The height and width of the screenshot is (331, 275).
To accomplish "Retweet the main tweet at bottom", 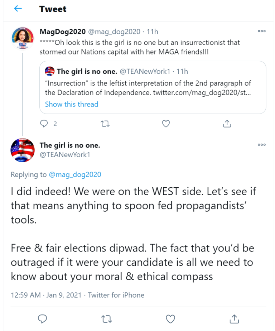I will pos(107,319).
